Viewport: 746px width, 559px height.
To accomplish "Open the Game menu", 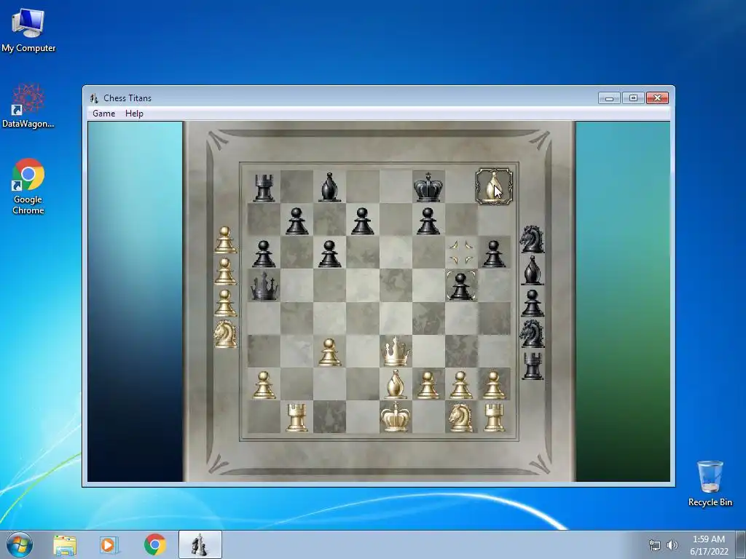I will [x=103, y=114].
